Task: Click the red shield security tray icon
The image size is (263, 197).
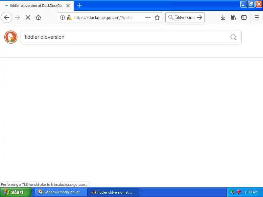Action: [238, 192]
